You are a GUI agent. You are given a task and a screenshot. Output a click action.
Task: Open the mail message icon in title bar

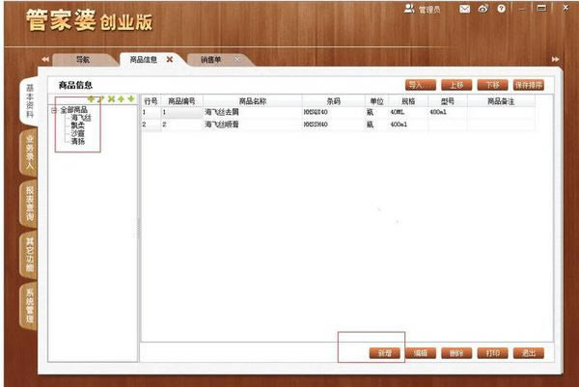[x=464, y=9]
